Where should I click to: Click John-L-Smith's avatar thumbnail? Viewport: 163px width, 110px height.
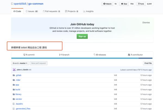click(14, 70)
